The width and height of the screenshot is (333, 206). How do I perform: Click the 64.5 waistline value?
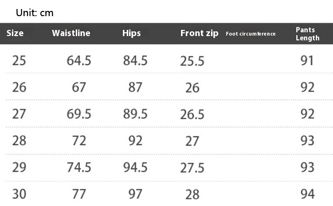[x=79, y=60]
